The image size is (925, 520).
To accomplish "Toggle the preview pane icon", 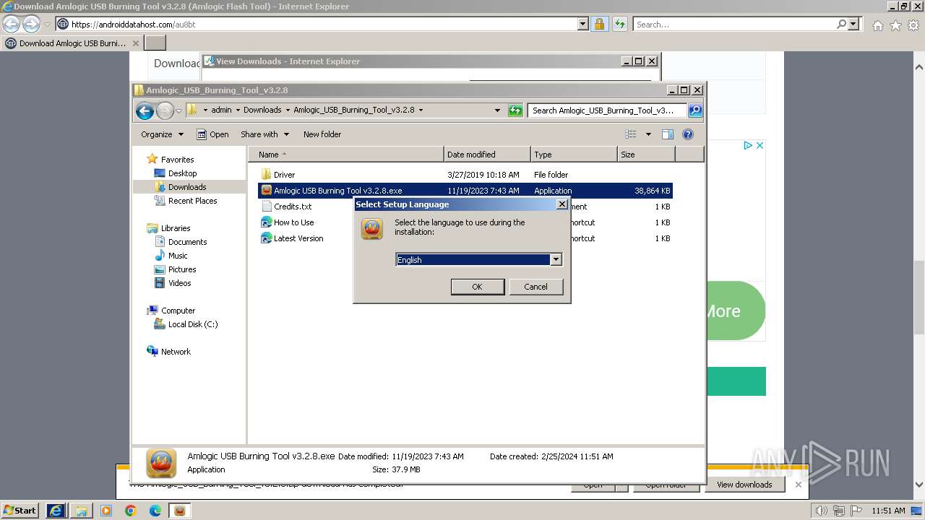I will 668,134.
